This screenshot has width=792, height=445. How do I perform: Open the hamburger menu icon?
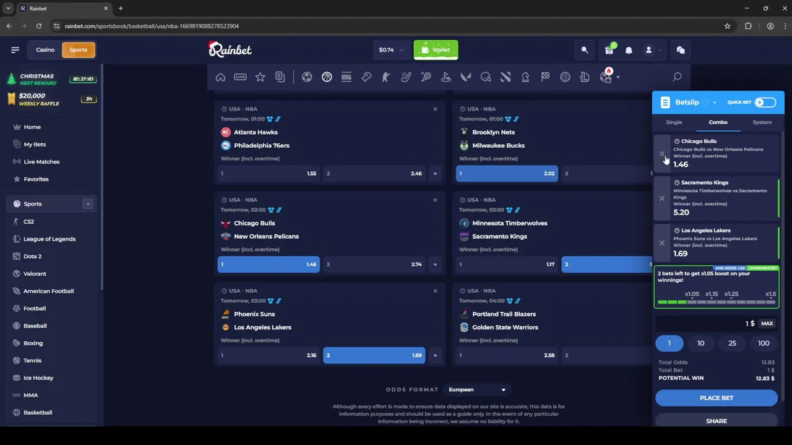click(15, 50)
